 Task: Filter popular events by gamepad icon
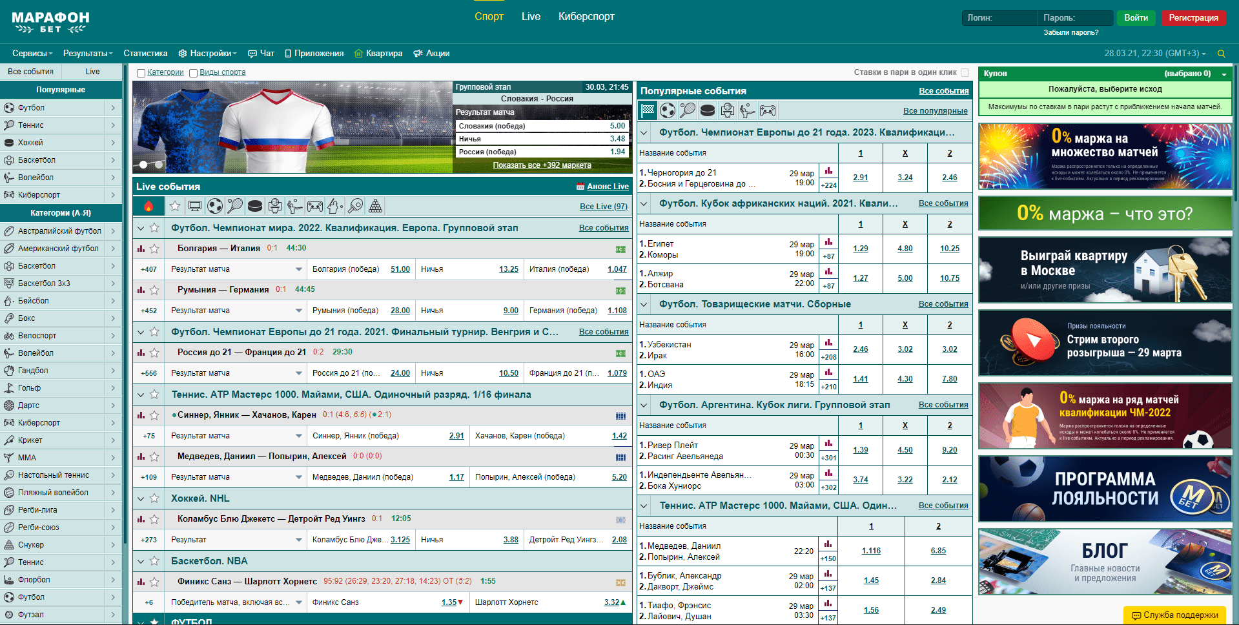pyautogui.click(x=768, y=110)
